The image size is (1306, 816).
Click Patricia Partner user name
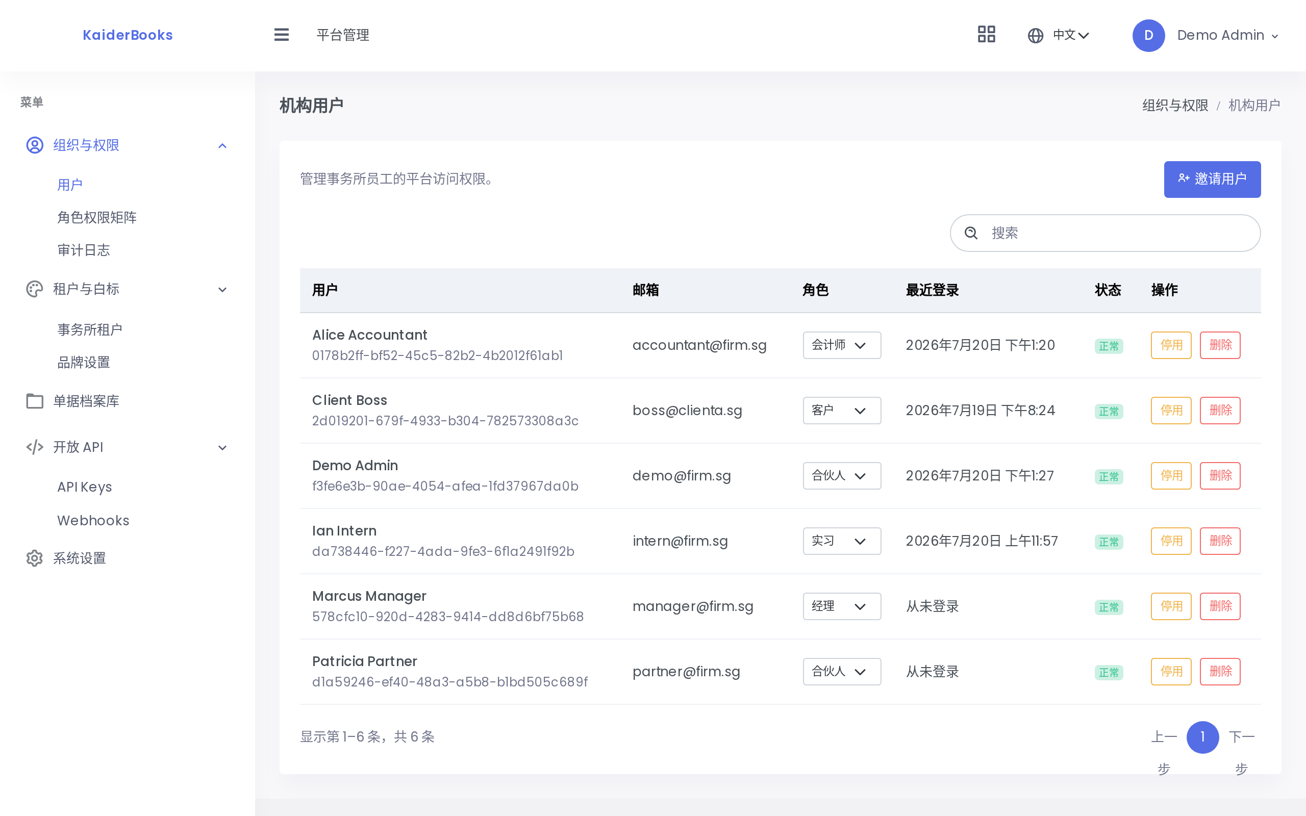point(364,661)
